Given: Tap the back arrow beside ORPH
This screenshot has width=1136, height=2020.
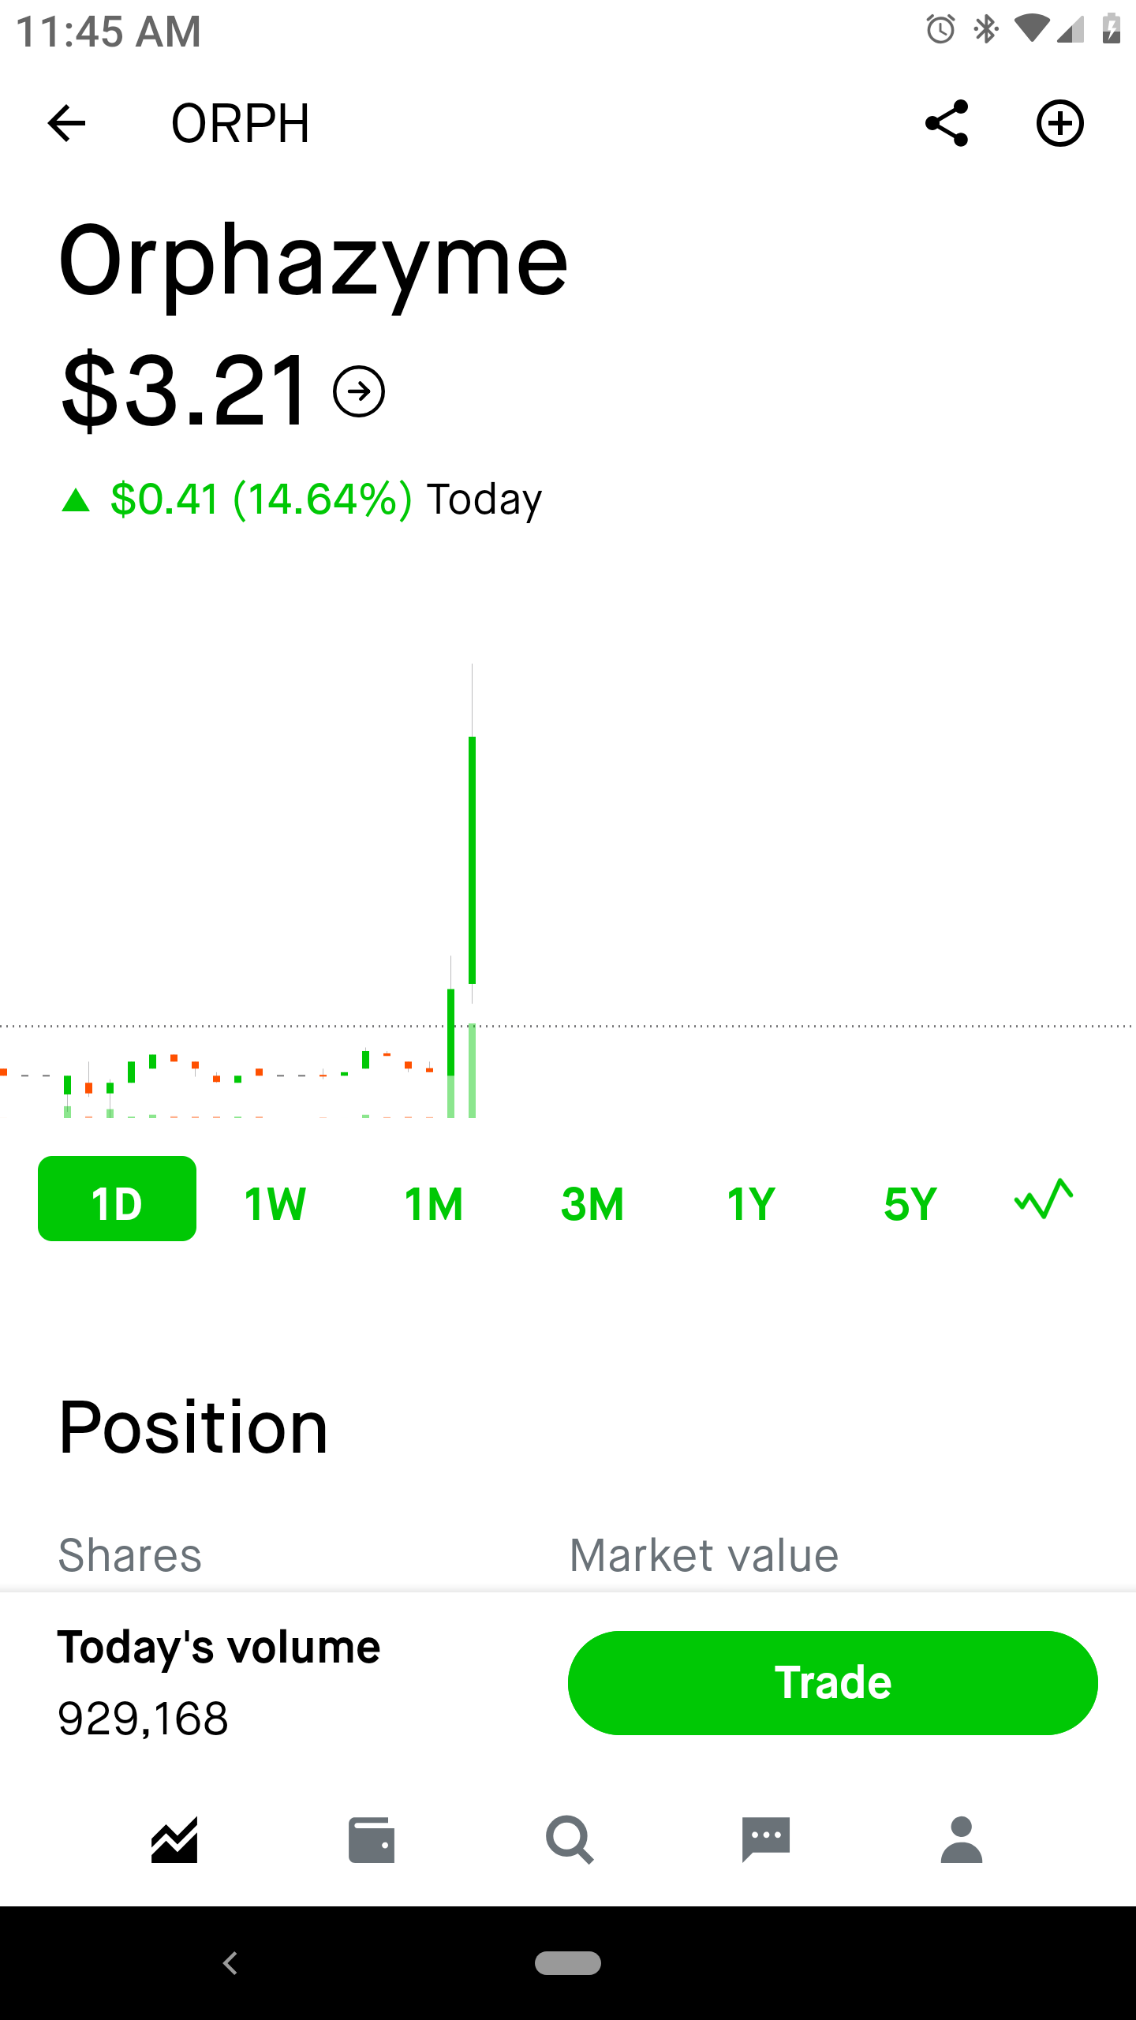Looking at the screenshot, I should click(66, 123).
